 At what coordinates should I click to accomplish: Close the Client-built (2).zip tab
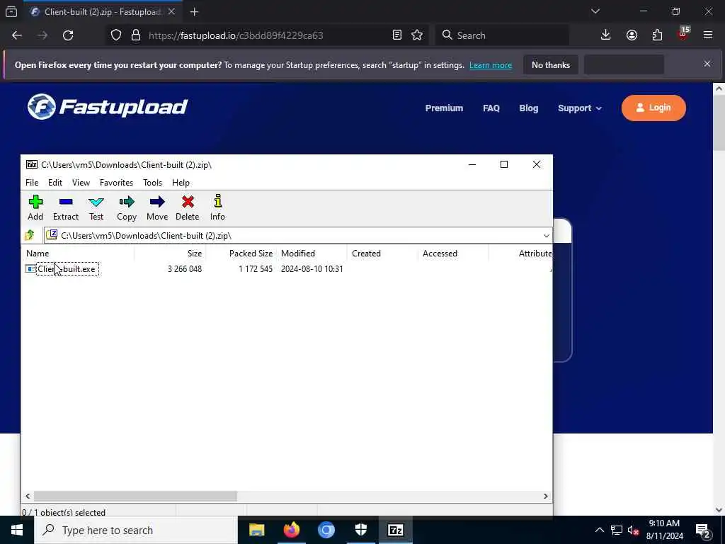point(171,12)
